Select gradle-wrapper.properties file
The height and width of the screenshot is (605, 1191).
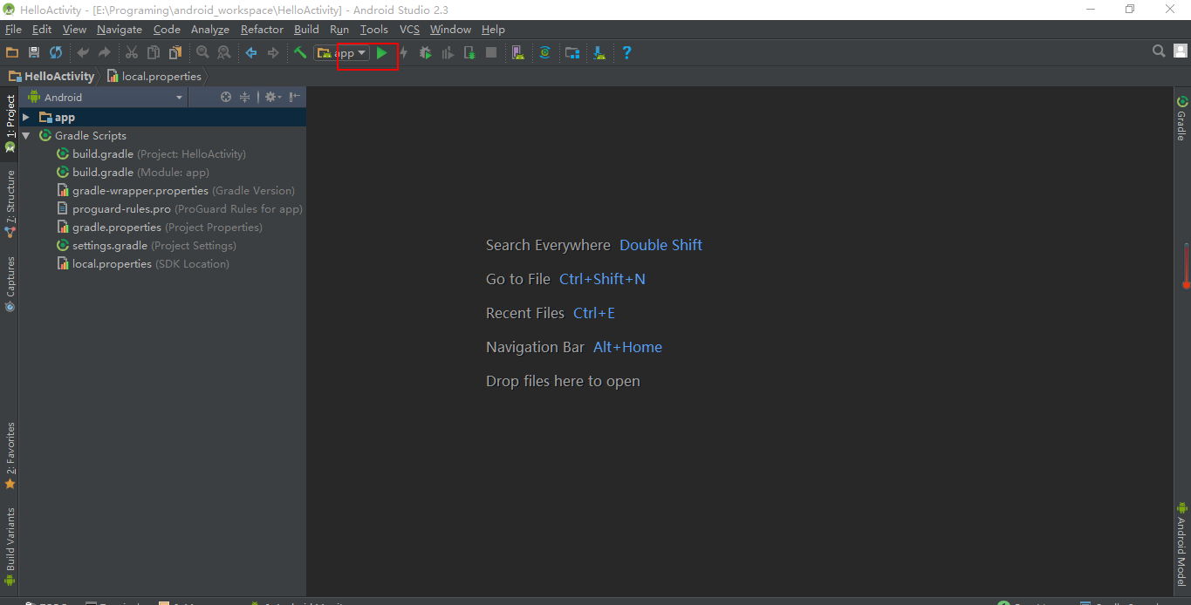pyautogui.click(x=176, y=190)
